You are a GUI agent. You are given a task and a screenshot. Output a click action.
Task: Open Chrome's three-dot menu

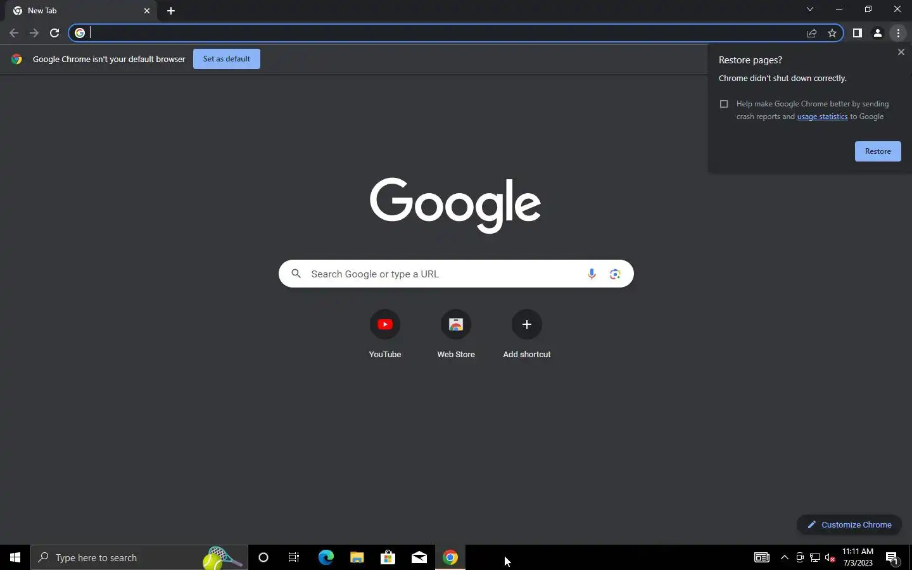tap(898, 33)
